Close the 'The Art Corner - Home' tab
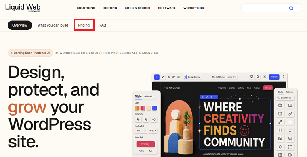The height and width of the screenshot is (157, 307). click(x=234, y=77)
